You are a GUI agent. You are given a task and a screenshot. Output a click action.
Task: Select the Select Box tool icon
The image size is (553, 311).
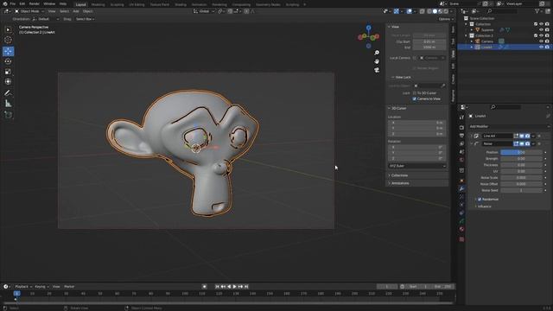8,29
